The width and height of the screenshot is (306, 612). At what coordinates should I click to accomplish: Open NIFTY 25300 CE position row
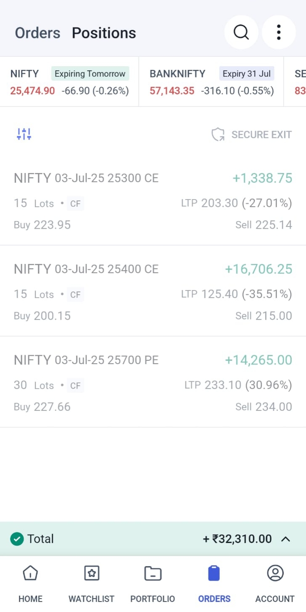(153, 201)
